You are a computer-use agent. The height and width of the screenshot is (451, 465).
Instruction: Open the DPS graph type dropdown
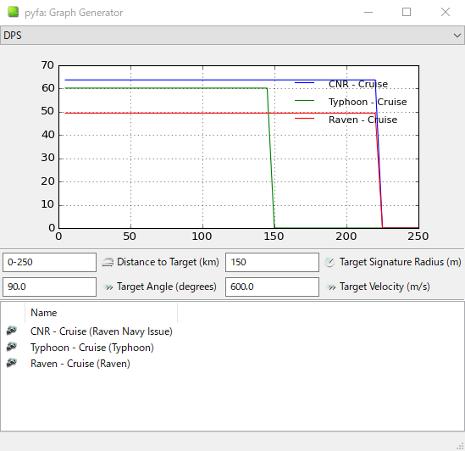coord(232,36)
